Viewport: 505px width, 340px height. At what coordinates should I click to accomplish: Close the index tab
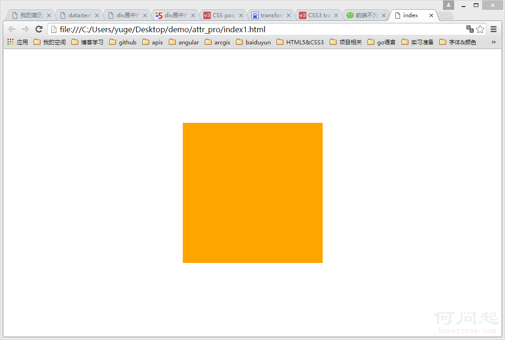coord(431,15)
